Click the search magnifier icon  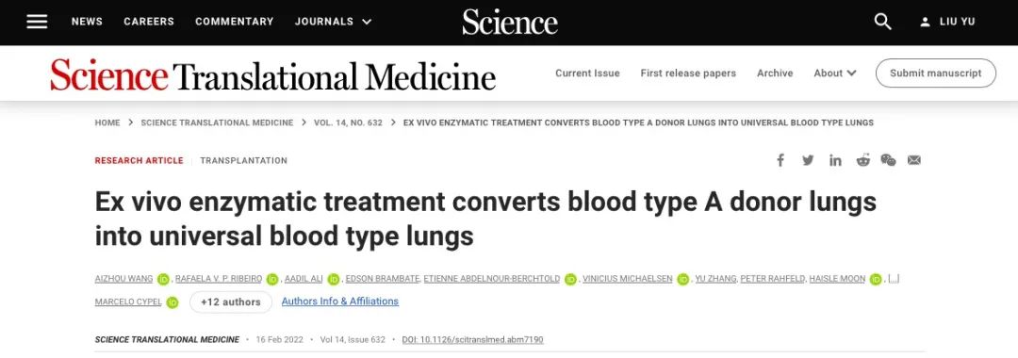tap(882, 22)
